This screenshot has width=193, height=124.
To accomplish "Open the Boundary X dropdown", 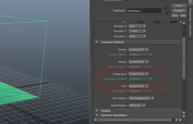I will tap(137, 27).
